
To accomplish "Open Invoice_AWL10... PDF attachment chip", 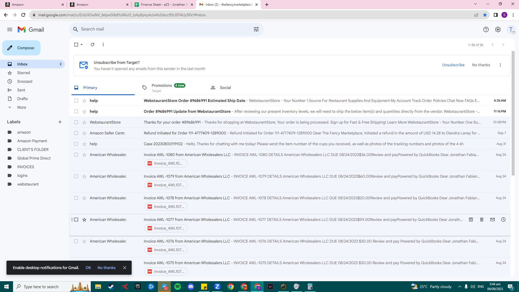I will (166, 163).
